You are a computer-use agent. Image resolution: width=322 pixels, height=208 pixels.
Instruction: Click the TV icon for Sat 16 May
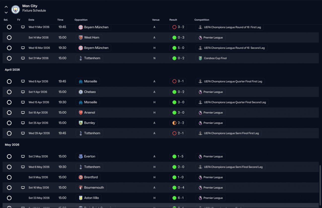[23, 188]
